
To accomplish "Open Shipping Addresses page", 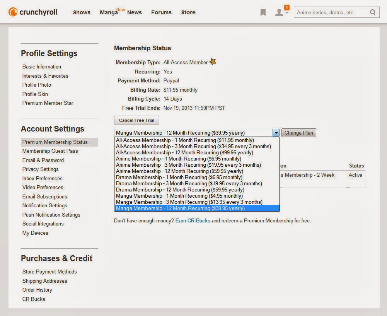I will click(x=45, y=281).
